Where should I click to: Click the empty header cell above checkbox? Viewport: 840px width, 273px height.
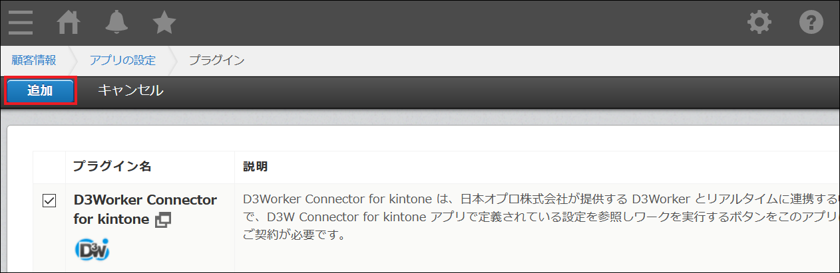click(x=49, y=167)
